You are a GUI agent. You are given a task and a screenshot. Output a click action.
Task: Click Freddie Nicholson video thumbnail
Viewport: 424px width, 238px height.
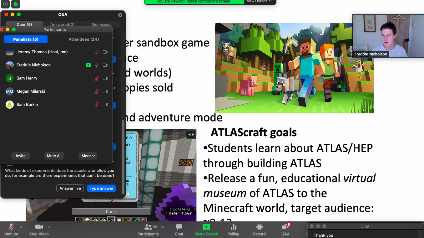(388, 36)
